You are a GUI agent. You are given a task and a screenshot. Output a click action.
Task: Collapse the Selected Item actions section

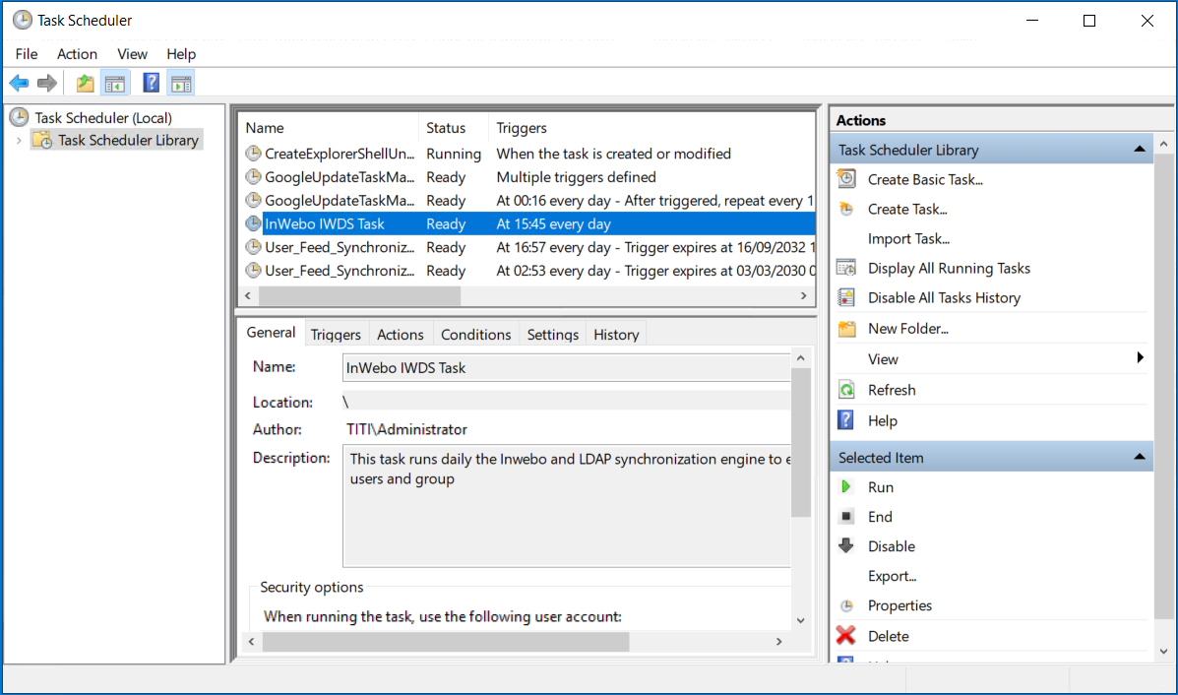click(x=1140, y=458)
